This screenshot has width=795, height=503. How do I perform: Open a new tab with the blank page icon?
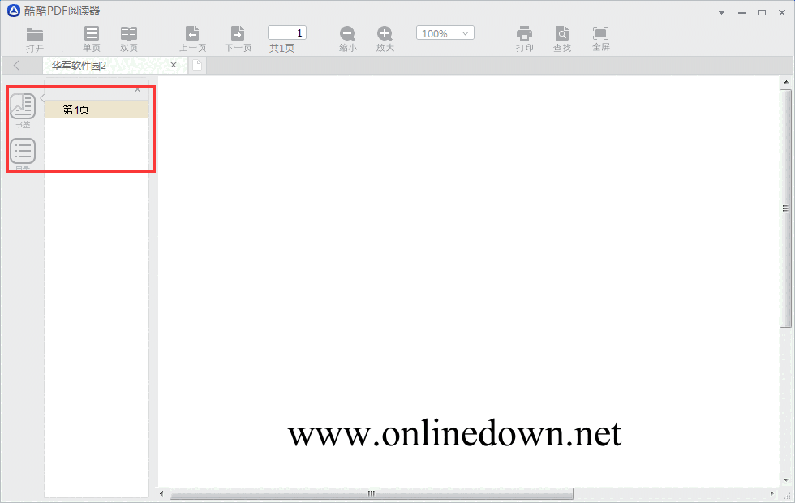pos(196,66)
